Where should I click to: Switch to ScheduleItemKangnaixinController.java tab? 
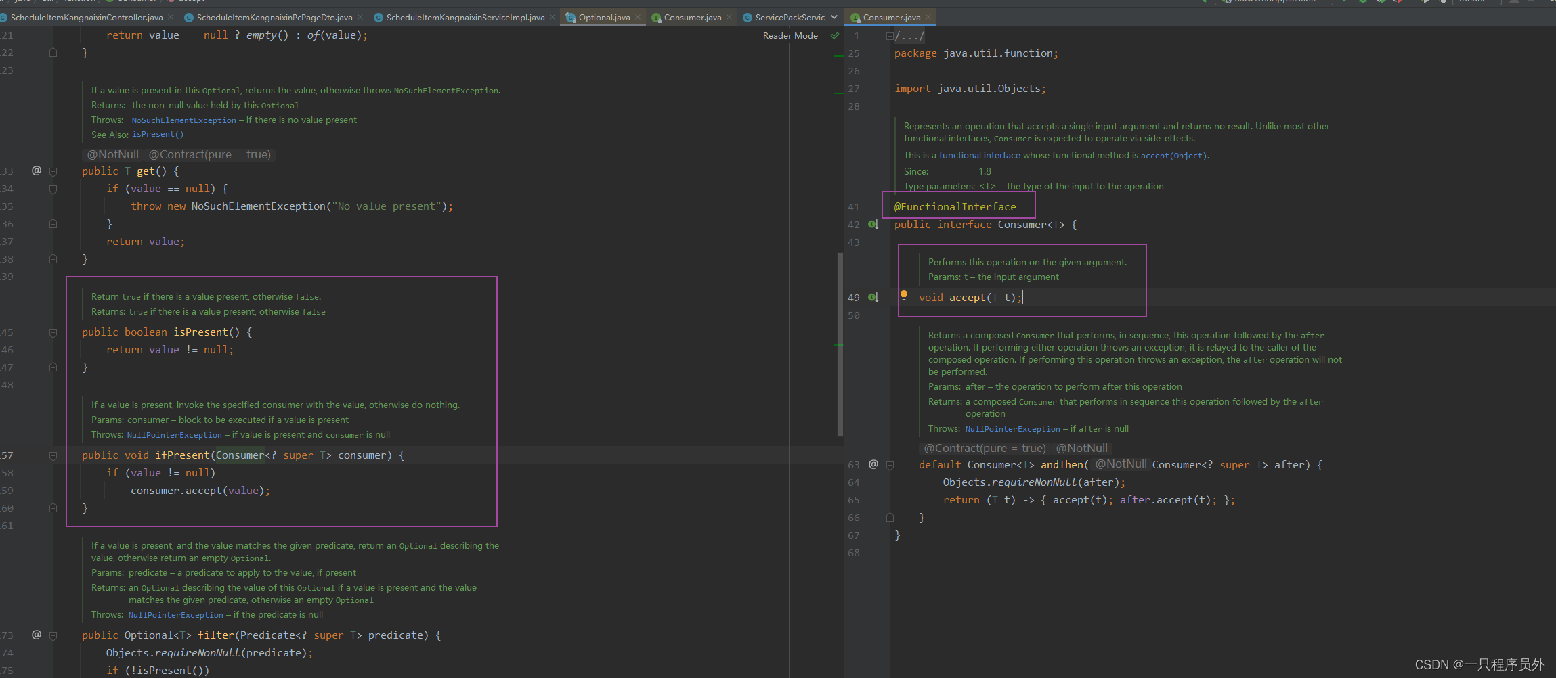[86, 17]
